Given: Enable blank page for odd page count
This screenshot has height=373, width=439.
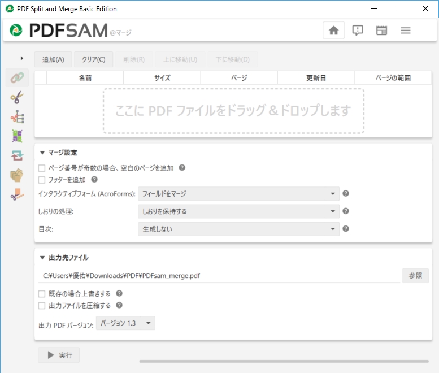Looking at the screenshot, I should 42,168.
